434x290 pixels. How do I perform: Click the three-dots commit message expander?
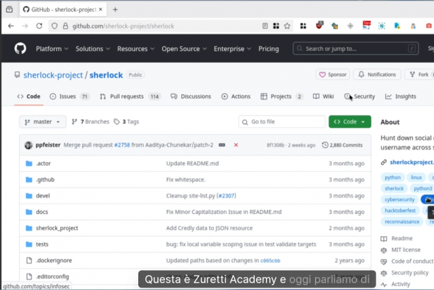tap(222, 145)
